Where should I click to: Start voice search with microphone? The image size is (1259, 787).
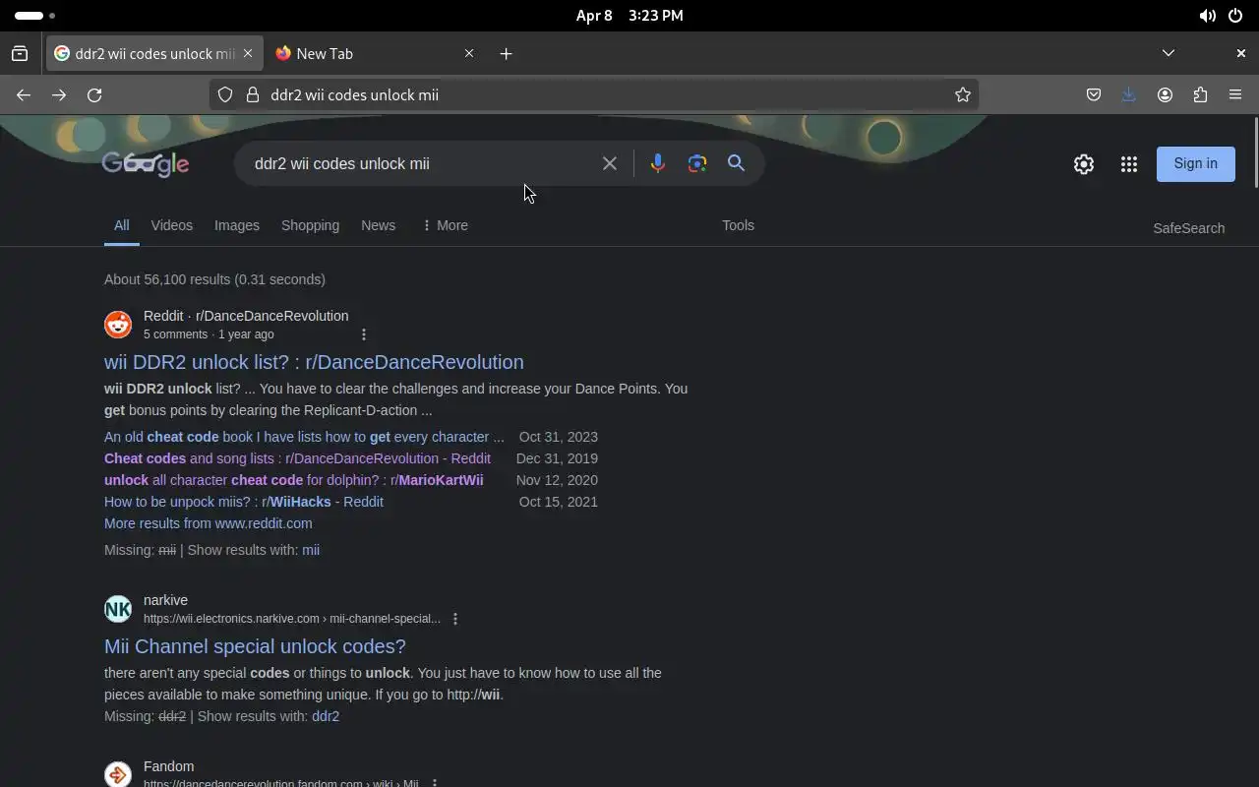(x=658, y=163)
